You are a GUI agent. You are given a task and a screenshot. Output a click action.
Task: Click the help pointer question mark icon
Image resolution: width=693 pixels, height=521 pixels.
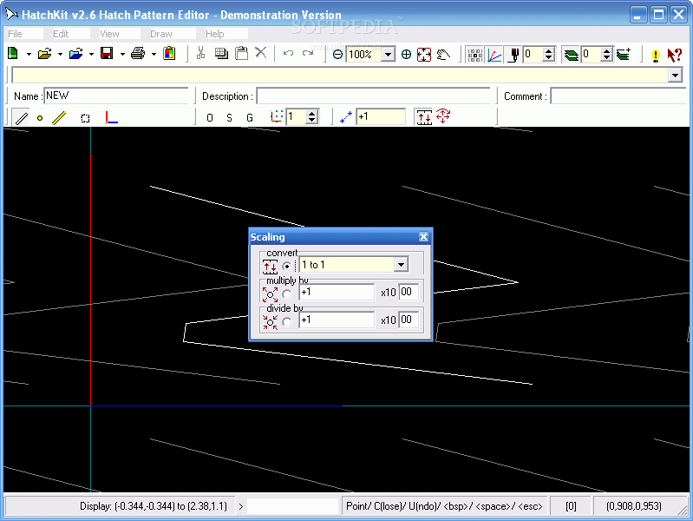(675, 55)
